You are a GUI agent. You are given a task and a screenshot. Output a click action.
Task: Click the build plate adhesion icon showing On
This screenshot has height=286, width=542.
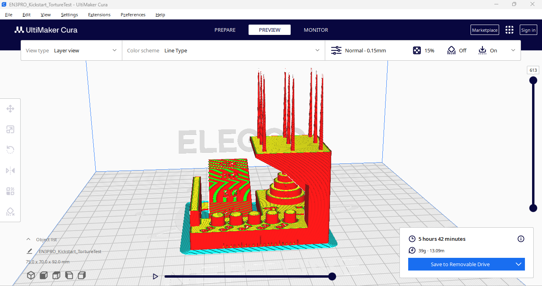(482, 50)
